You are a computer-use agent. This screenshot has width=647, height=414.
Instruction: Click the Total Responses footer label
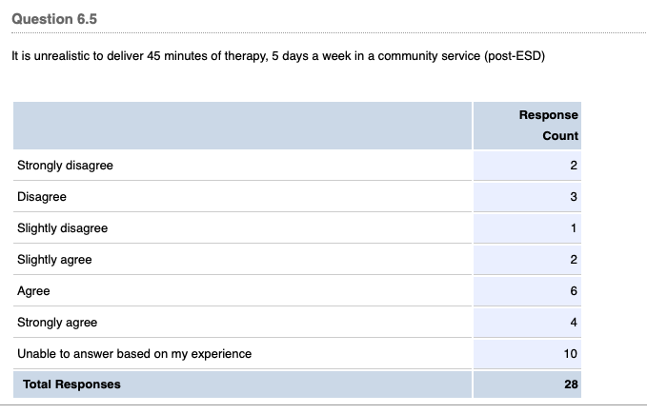point(72,384)
